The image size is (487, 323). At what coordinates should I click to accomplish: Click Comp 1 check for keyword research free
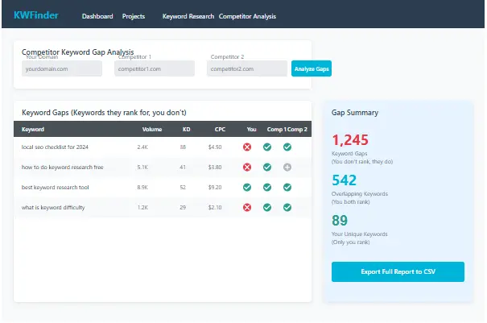tap(267, 168)
